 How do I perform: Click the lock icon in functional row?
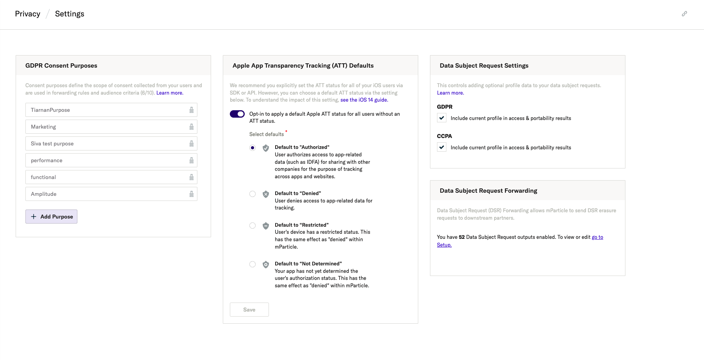coord(192,177)
